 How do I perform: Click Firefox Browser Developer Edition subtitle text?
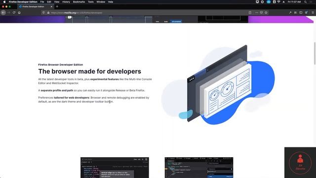(61, 65)
